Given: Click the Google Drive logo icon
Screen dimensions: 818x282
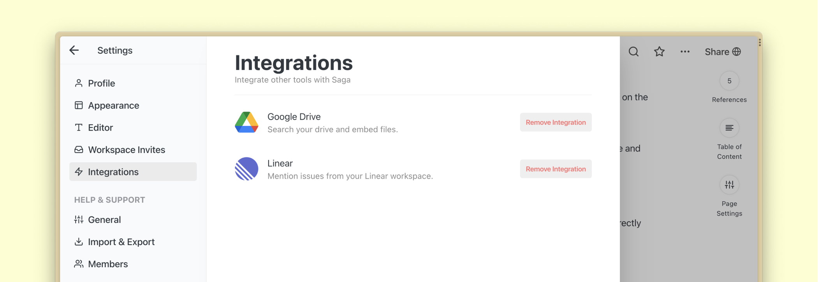Looking at the screenshot, I should tap(246, 122).
